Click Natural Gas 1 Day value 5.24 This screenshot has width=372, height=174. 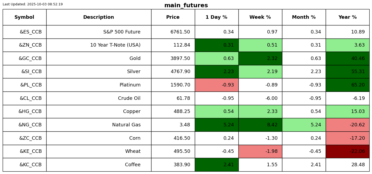[229, 125]
